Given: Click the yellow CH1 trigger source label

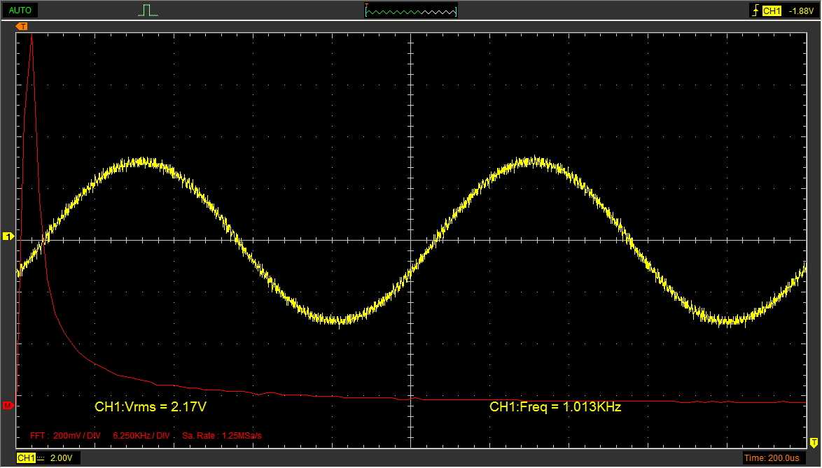Looking at the screenshot, I should pos(772,10).
